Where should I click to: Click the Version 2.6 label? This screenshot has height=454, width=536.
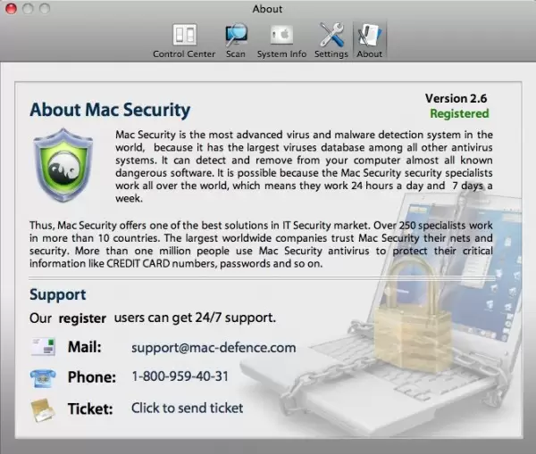pos(456,98)
